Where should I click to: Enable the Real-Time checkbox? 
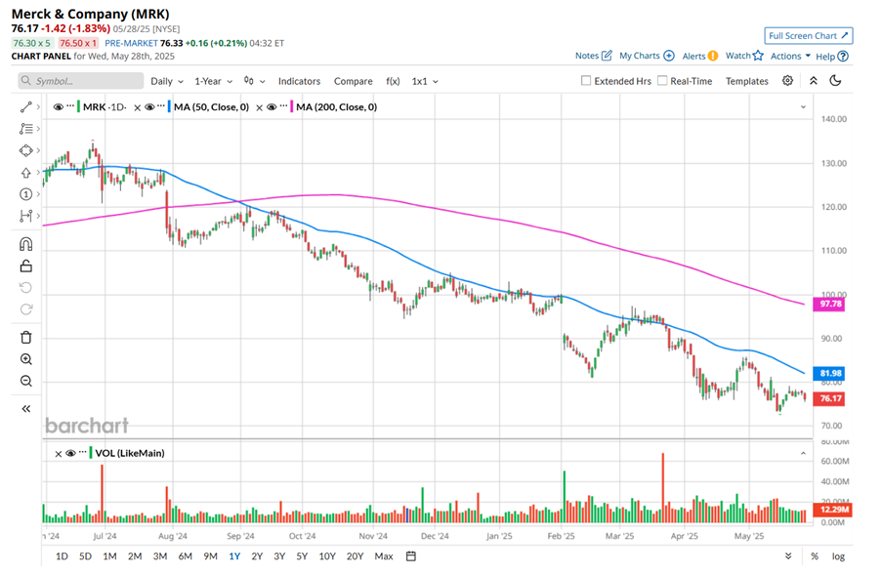click(x=662, y=80)
